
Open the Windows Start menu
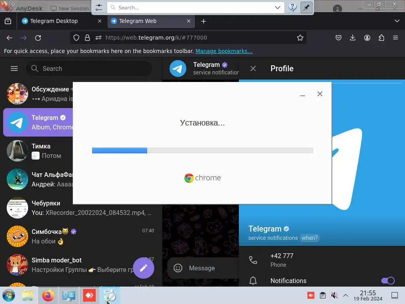pos(9,295)
